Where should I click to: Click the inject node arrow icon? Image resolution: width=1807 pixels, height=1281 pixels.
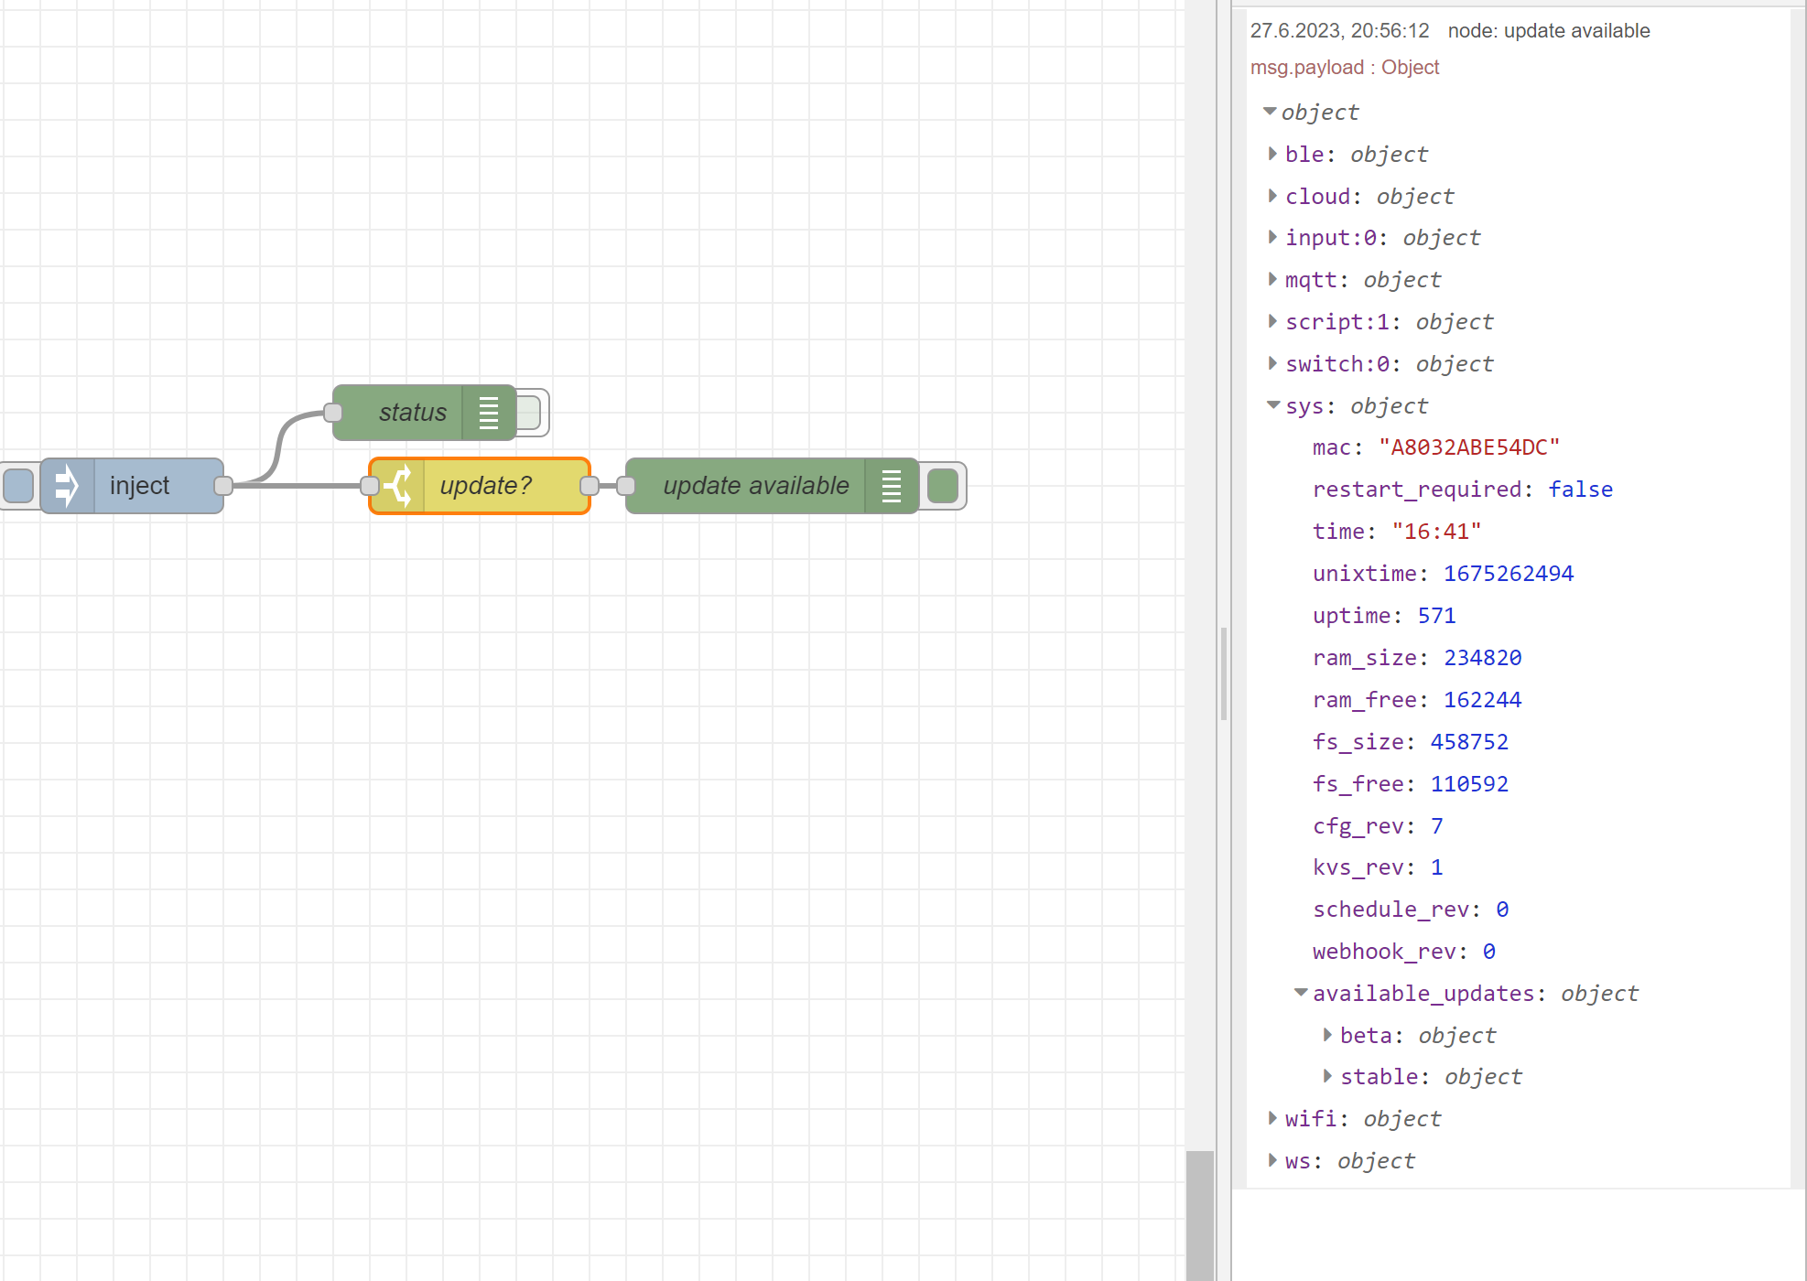click(x=67, y=486)
